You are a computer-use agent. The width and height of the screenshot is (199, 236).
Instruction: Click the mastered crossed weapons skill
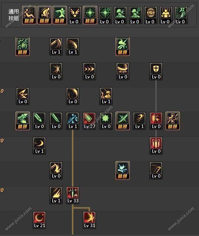coord(173,121)
